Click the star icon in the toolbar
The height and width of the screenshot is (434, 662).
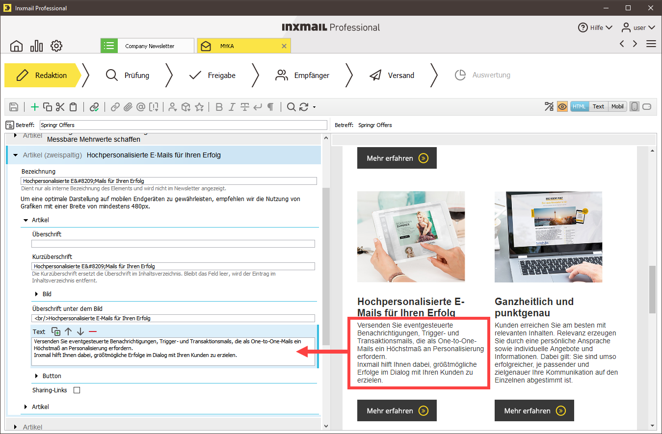(x=199, y=107)
